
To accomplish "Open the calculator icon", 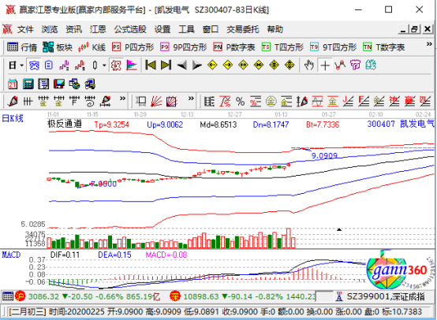I will (28, 84).
